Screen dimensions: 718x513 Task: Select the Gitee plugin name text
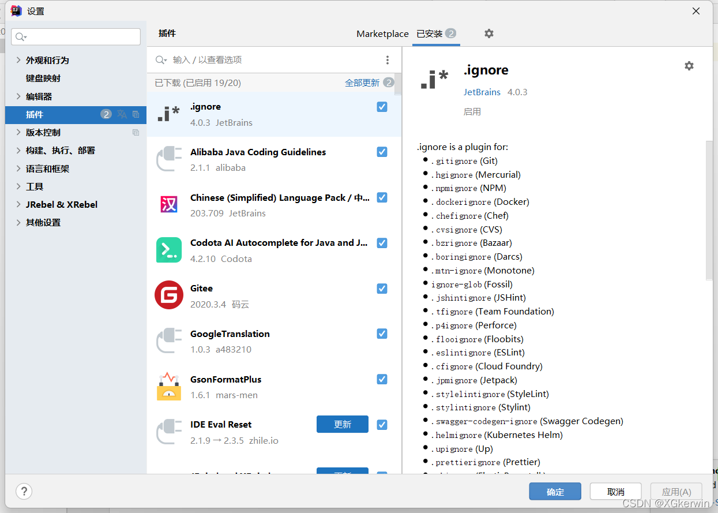(x=202, y=289)
